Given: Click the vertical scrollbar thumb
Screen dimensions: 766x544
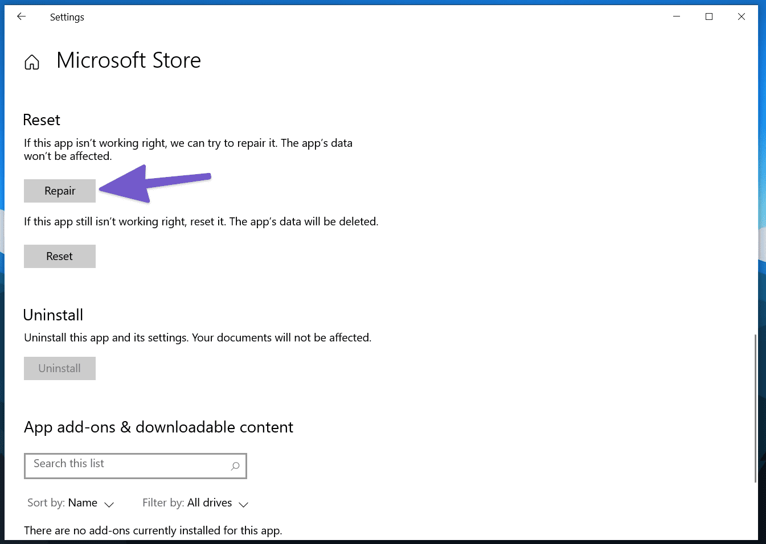Looking at the screenshot, I should tap(755, 408).
